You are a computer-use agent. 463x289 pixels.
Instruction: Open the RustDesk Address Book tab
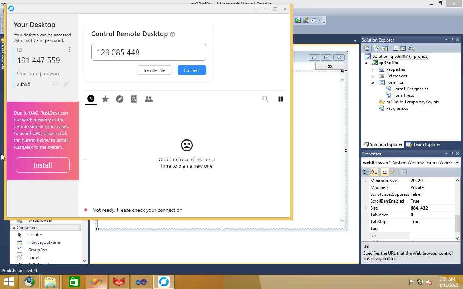tap(134, 99)
